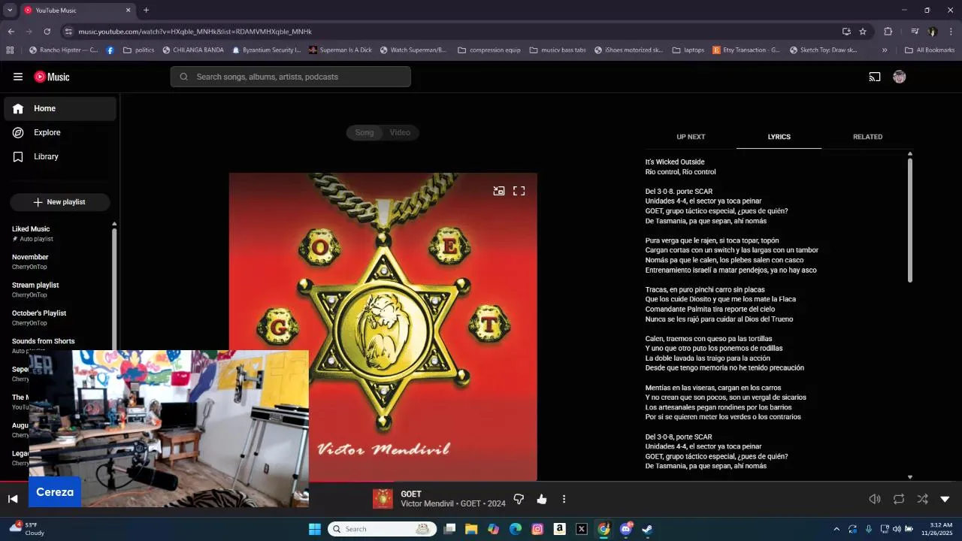Click the browser Back arrow
This screenshot has height=541, width=962.
pos(11,32)
